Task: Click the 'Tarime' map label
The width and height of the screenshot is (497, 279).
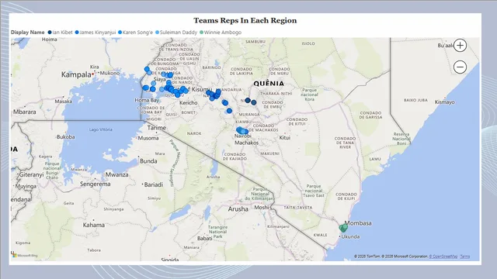Action: pyautogui.click(x=157, y=128)
